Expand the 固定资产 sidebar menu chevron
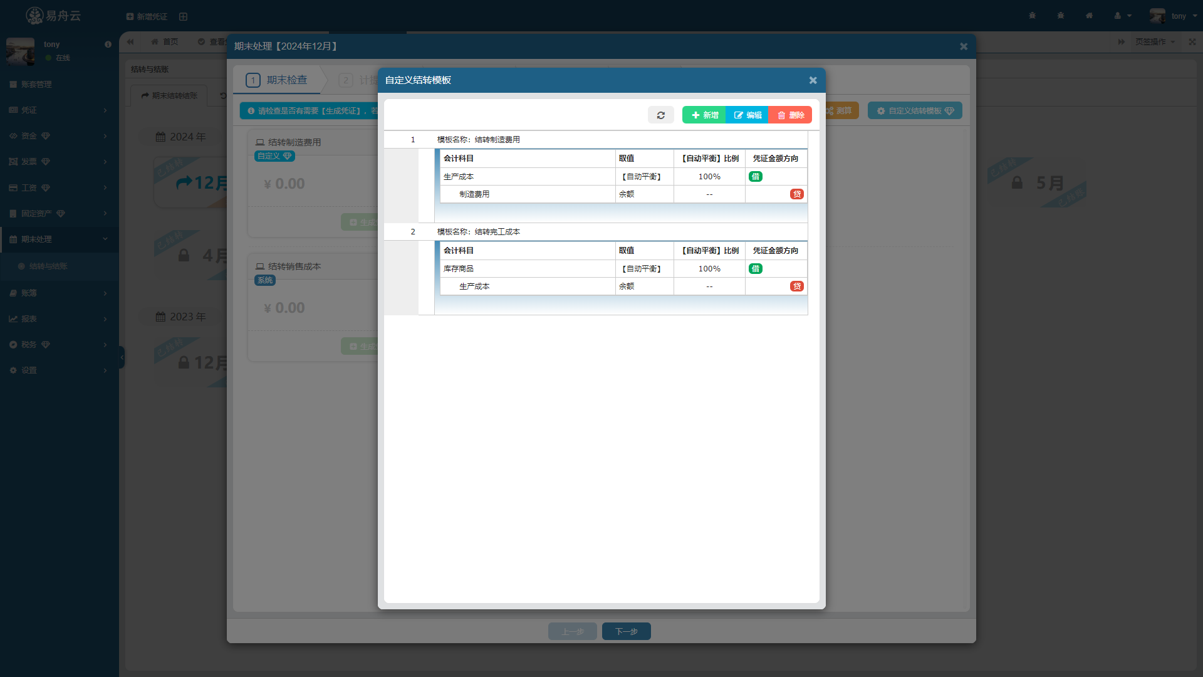The width and height of the screenshot is (1203, 677). (x=105, y=214)
